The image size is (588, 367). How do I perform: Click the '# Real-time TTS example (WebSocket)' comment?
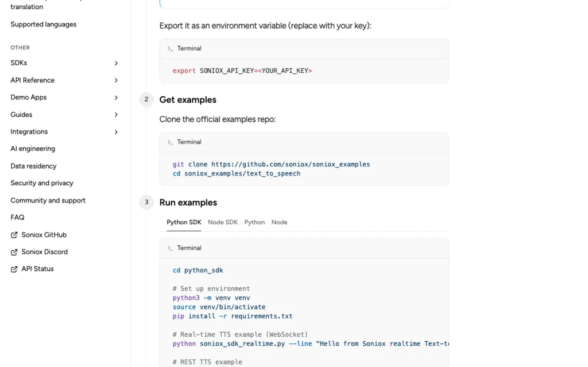point(240,334)
